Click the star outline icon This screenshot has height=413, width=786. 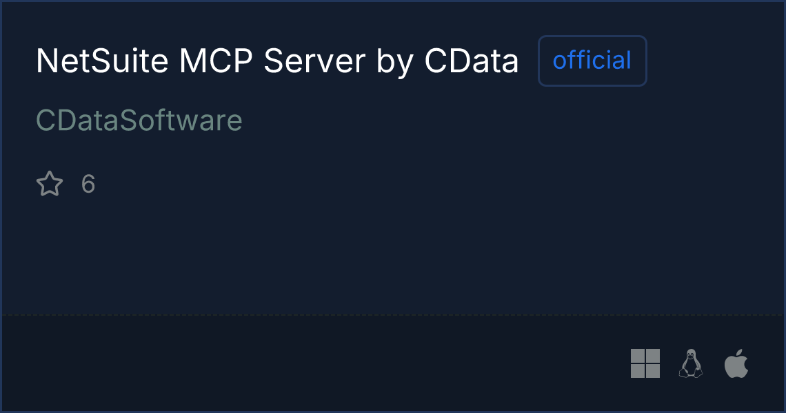click(50, 183)
